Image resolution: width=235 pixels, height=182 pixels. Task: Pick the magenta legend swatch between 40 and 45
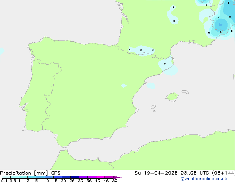click(100, 177)
